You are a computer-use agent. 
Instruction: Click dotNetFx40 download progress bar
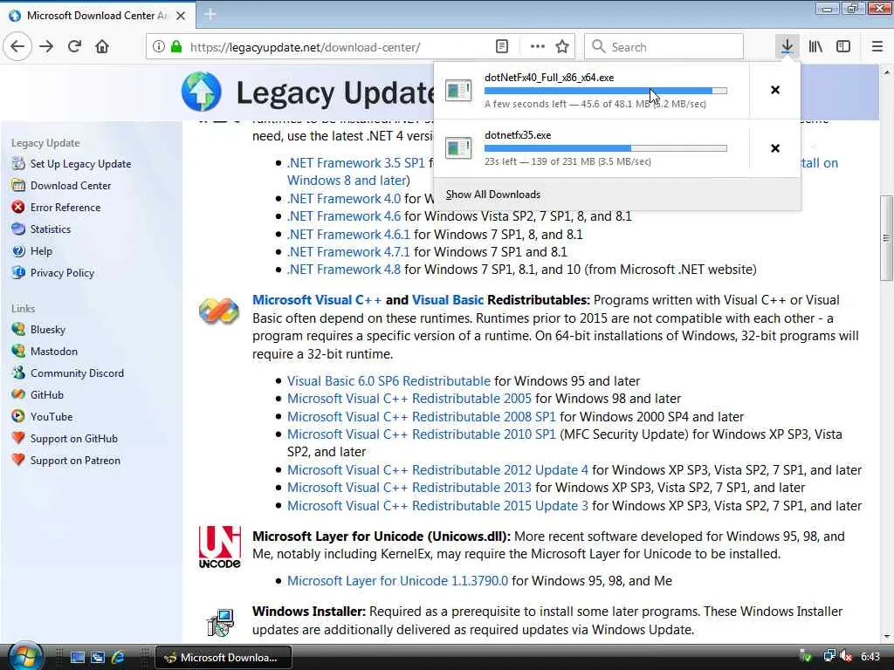point(606,91)
